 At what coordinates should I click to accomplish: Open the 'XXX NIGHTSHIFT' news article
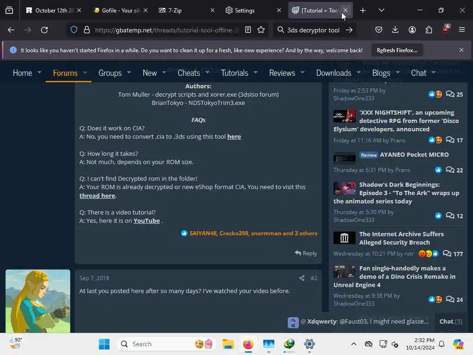pos(396,121)
